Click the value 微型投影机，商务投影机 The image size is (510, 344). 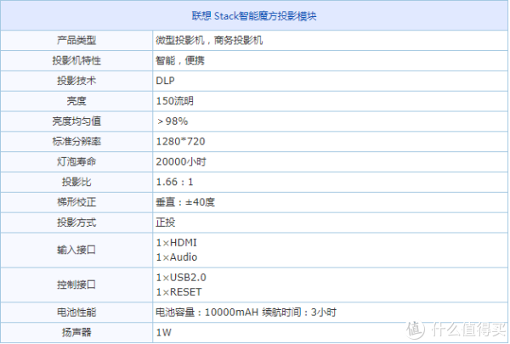click(x=209, y=40)
